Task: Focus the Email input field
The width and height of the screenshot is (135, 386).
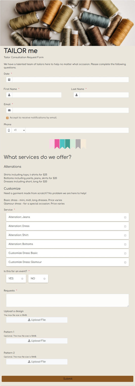Action: click(71, 110)
